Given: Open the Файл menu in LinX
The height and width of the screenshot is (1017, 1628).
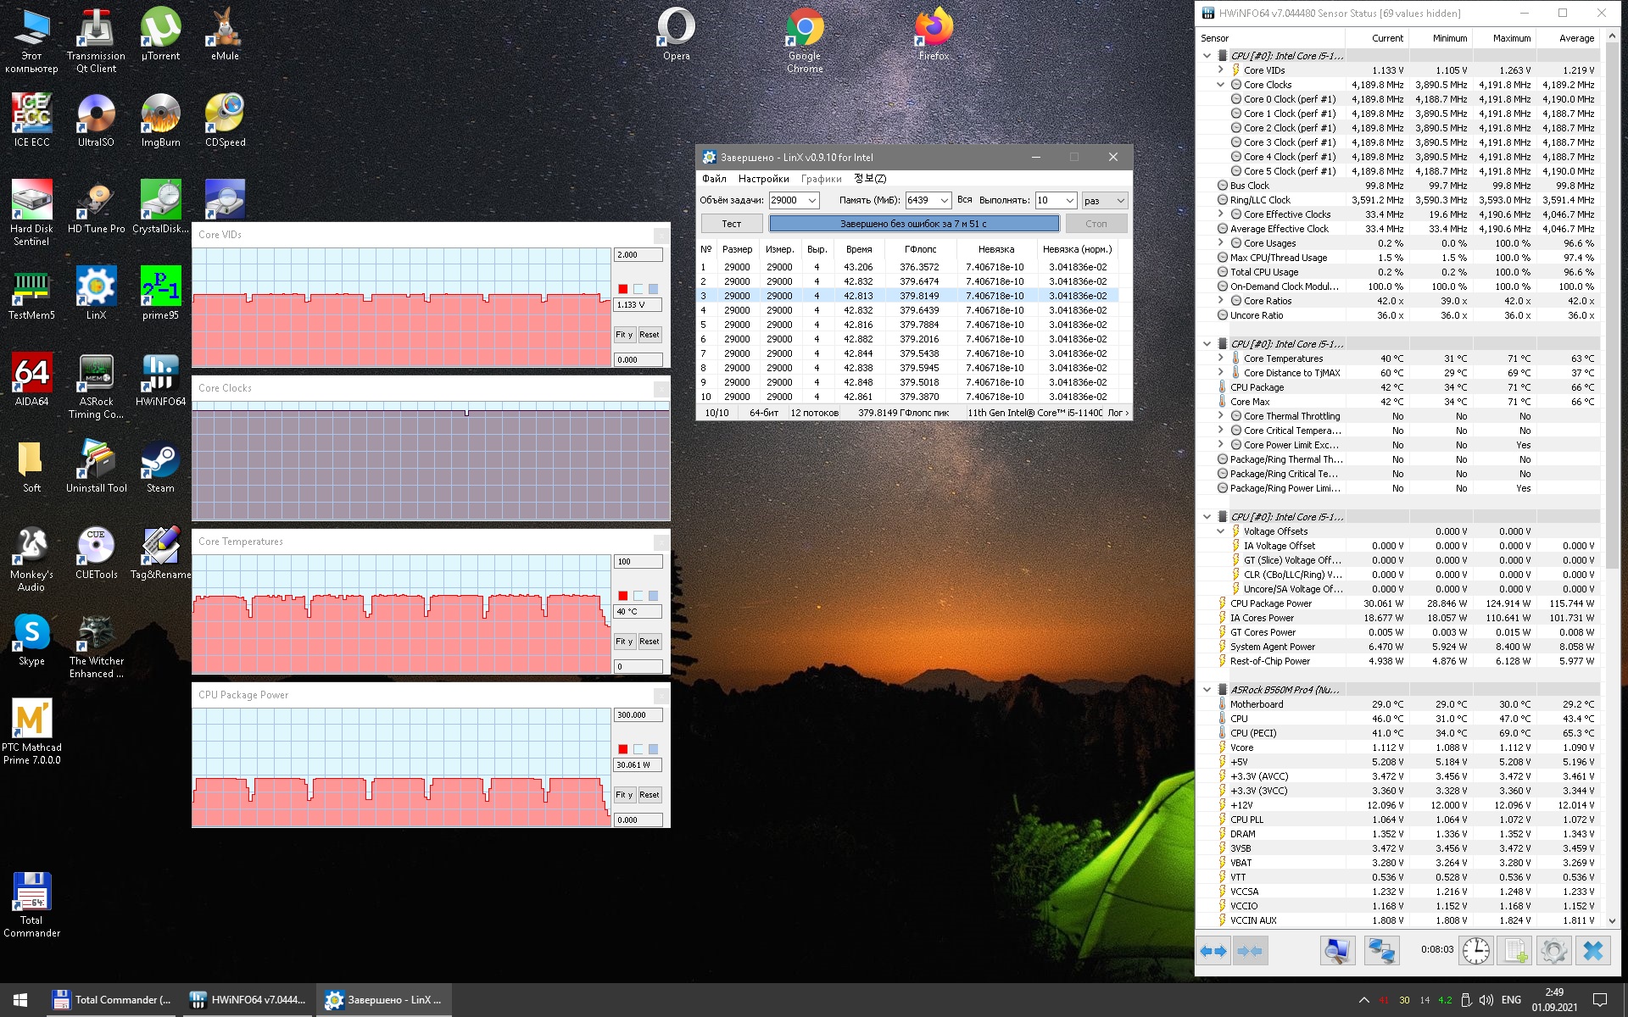Looking at the screenshot, I should pyautogui.click(x=714, y=179).
